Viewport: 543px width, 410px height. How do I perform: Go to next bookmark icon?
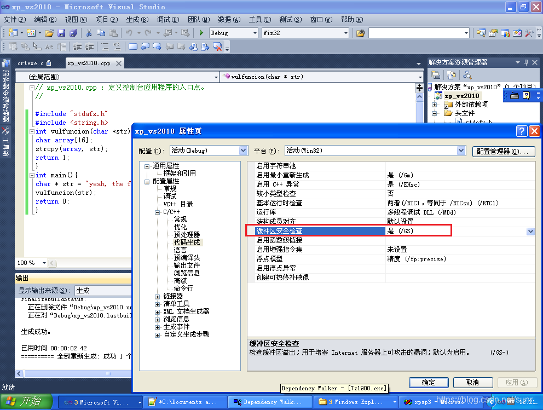[x=157, y=47]
